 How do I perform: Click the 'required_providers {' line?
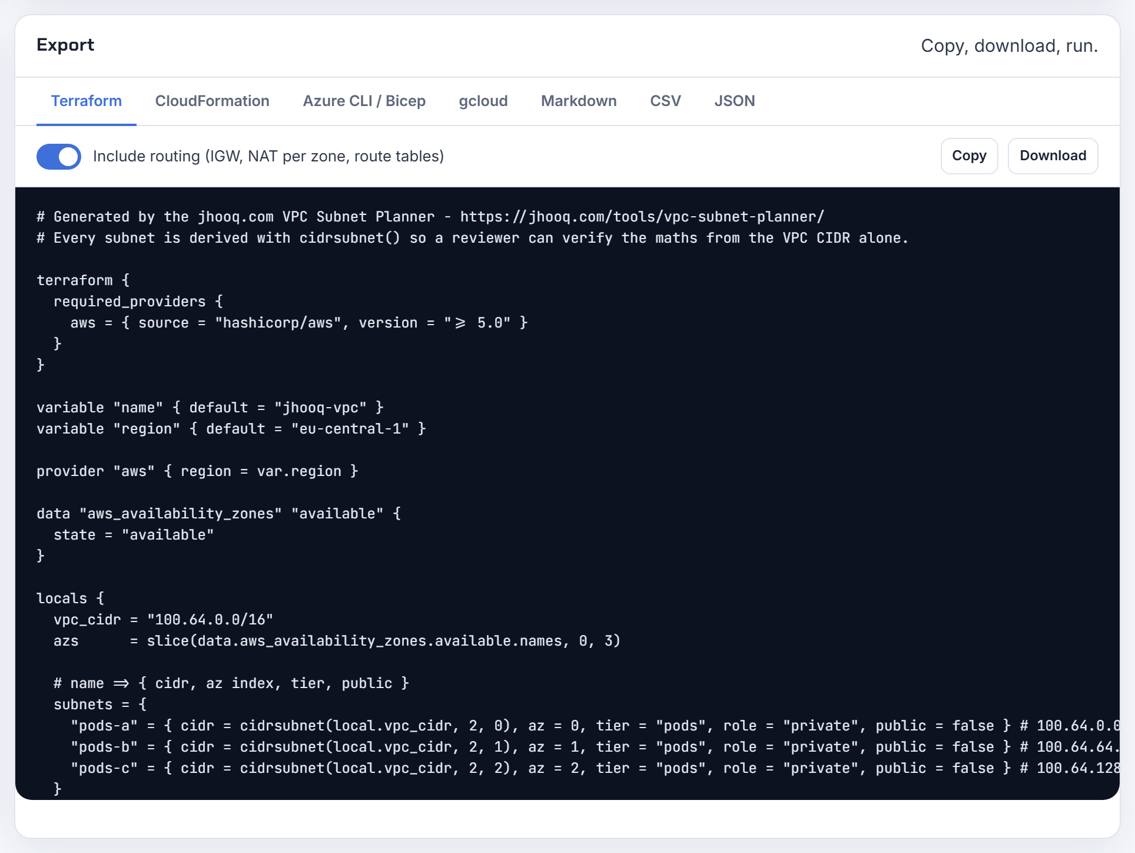coord(138,302)
